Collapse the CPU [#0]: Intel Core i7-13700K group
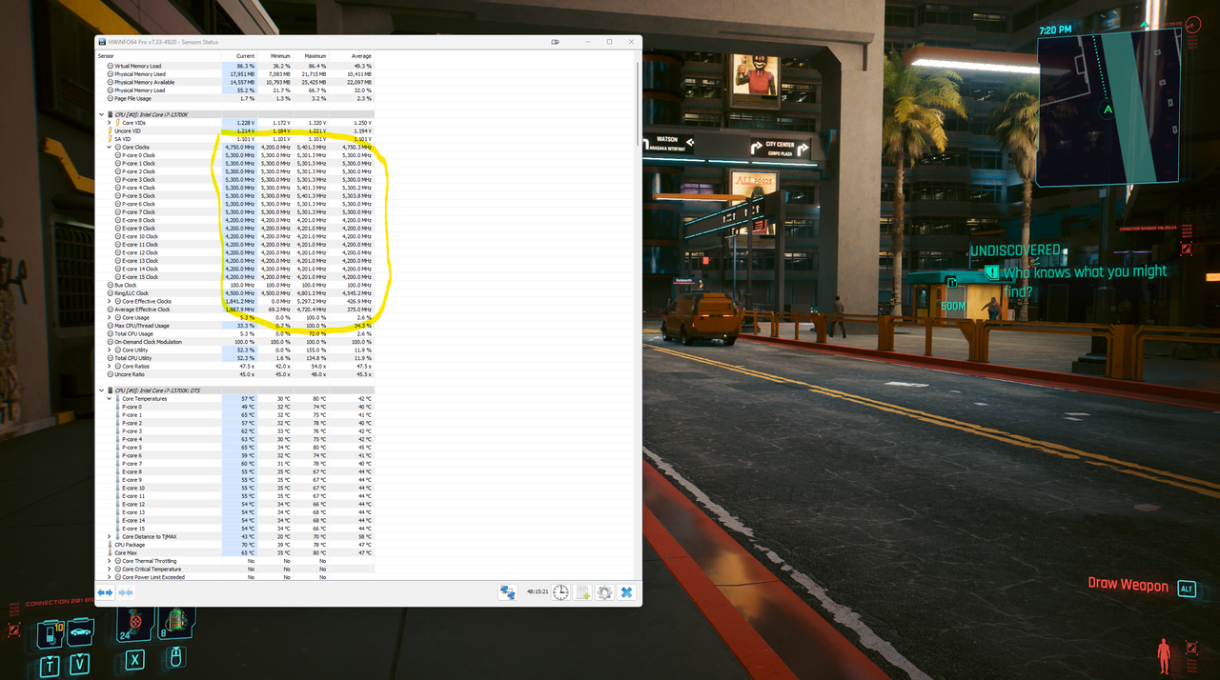This screenshot has width=1220, height=680. 102,114
